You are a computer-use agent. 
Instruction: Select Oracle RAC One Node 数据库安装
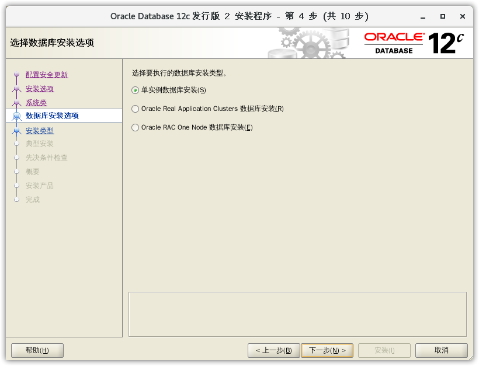pyautogui.click(x=136, y=127)
